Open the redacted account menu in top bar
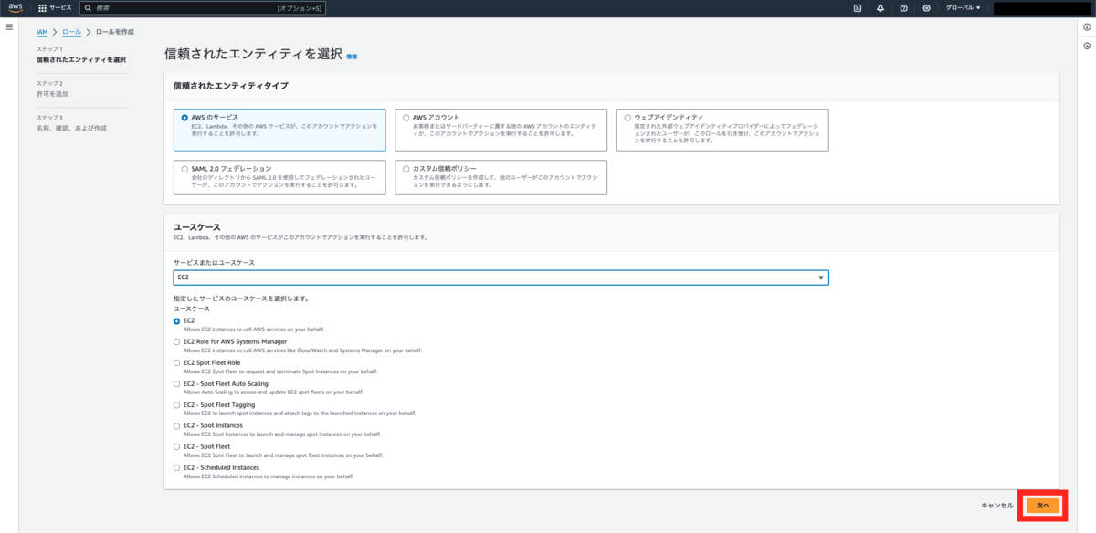Viewport: 1096px width, 533px height. pyautogui.click(x=1041, y=8)
